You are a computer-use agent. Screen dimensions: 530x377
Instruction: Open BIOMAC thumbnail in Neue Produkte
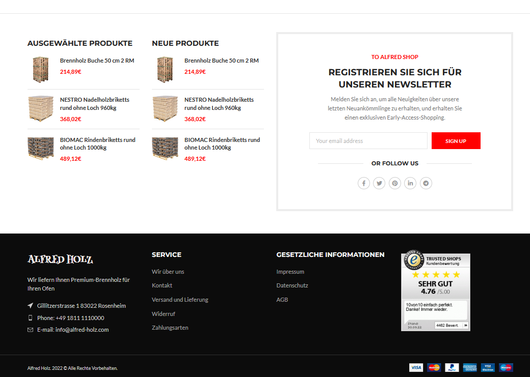(x=165, y=148)
